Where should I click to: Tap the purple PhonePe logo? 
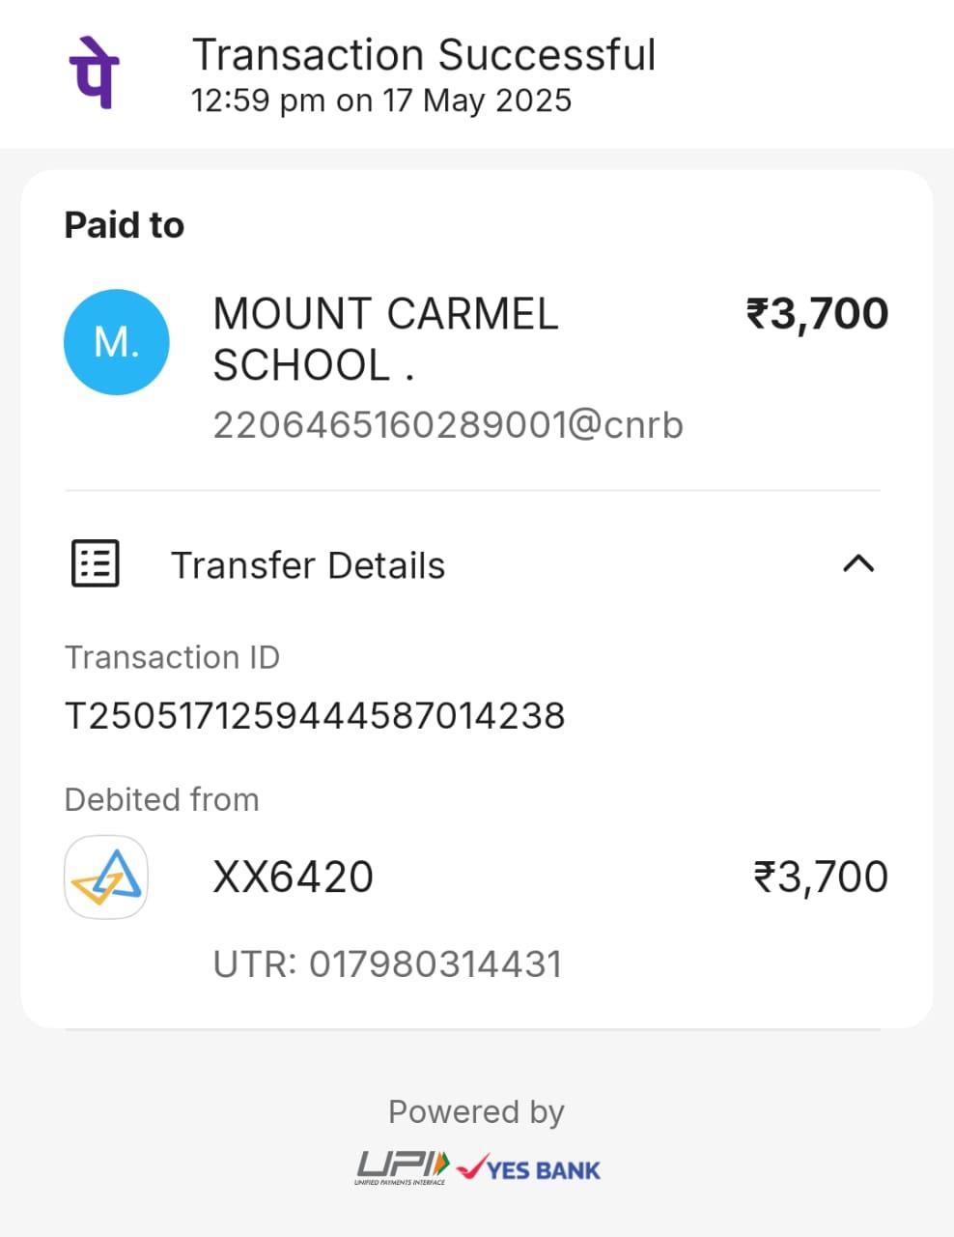(x=94, y=72)
